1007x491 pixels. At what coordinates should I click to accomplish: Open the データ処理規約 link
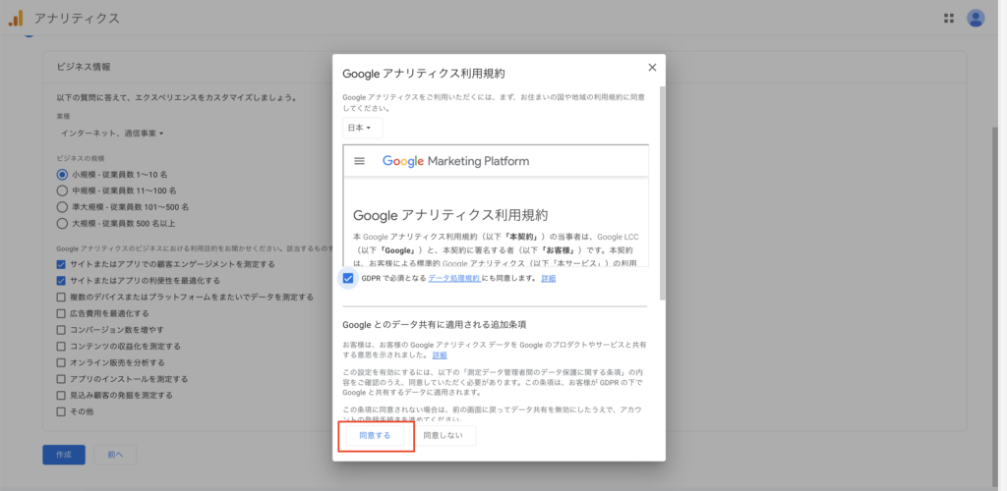(x=454, y=278)
